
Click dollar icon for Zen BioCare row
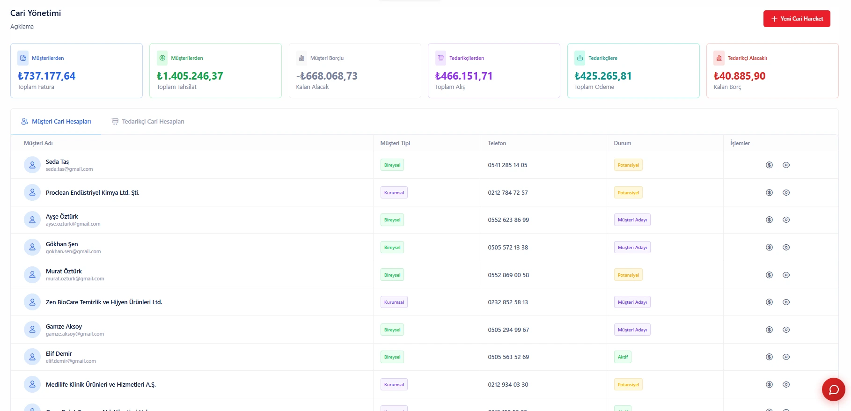coord(769,302)
